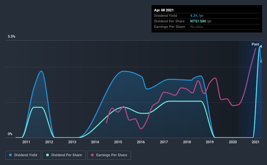Click the 5.5% y-axis label
This screenshot has height=165, width=267.
coord(12,37)
